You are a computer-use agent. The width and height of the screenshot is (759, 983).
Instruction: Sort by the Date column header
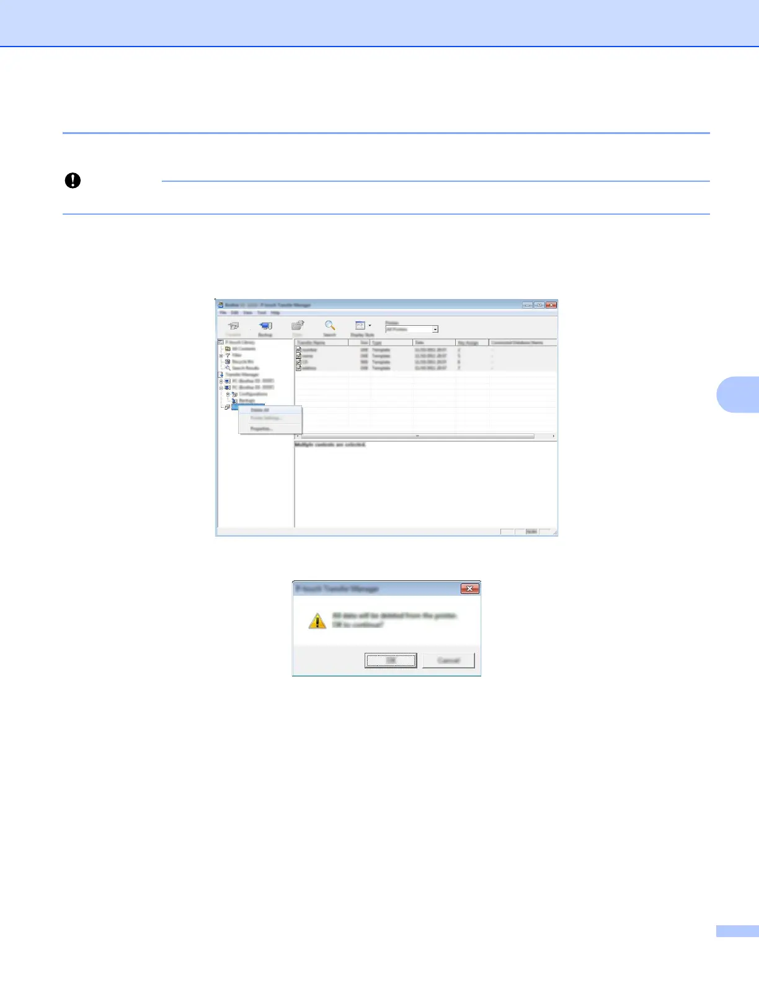[x=434, y=343]
